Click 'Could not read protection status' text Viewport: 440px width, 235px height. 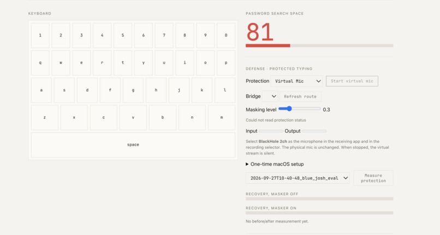coord(276,120)
